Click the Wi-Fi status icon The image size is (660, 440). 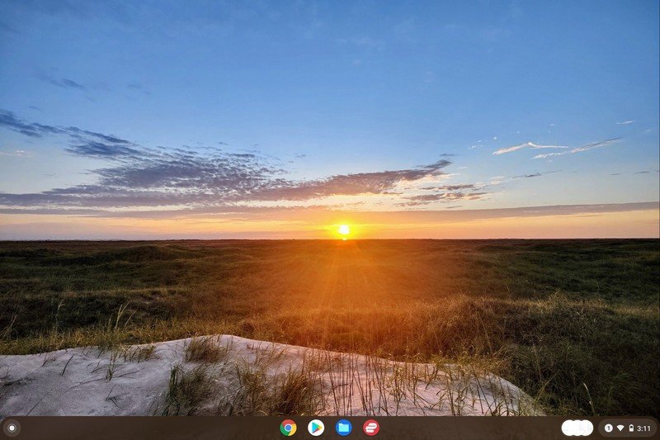pos(620,428)
